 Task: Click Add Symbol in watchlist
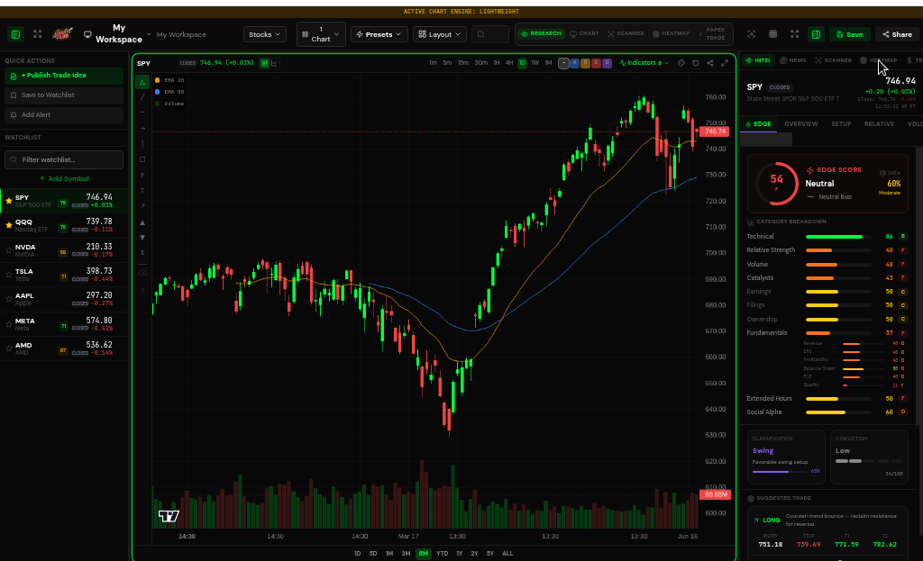64,179
